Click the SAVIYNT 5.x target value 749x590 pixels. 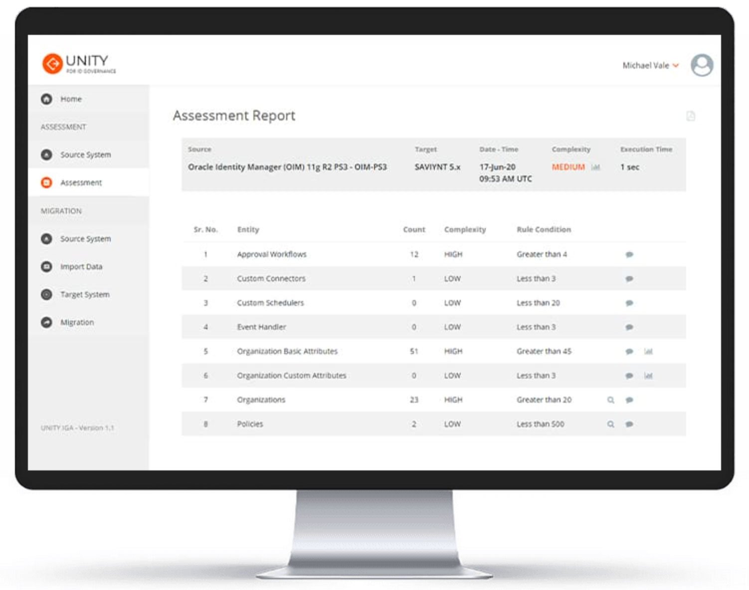(437, 167)
